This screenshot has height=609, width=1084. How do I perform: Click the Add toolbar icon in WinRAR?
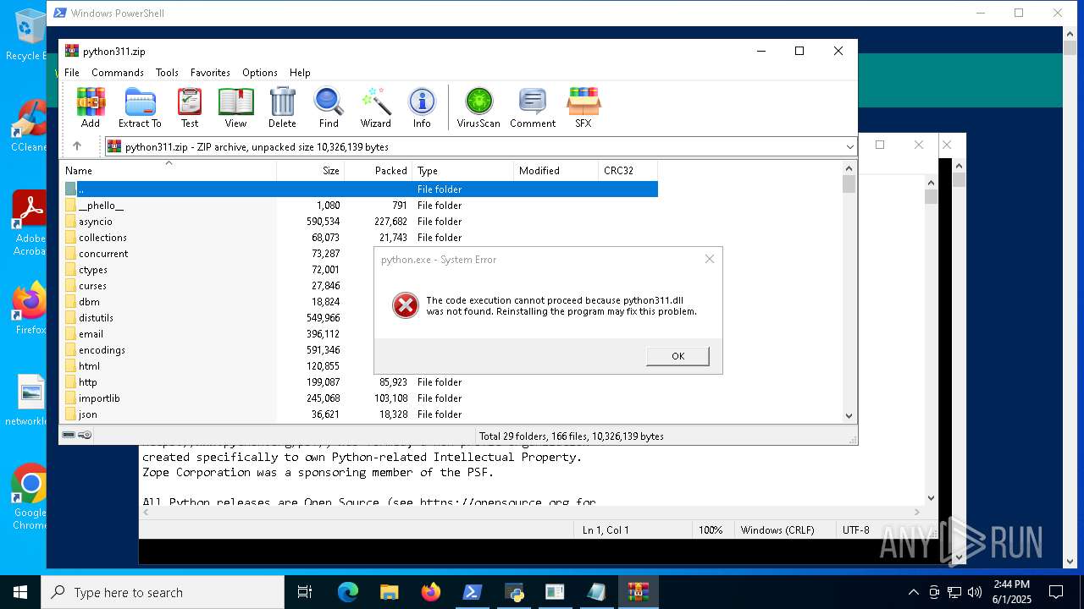tap(91, 107)
